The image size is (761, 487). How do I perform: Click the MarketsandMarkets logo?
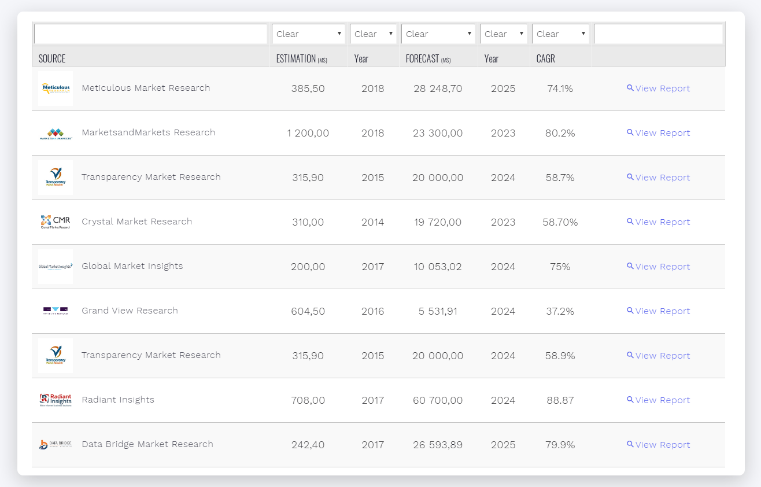point(56,133)
